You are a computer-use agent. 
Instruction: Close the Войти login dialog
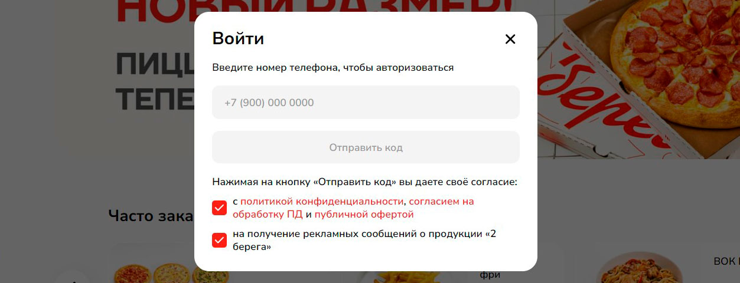tap(510, 40)
